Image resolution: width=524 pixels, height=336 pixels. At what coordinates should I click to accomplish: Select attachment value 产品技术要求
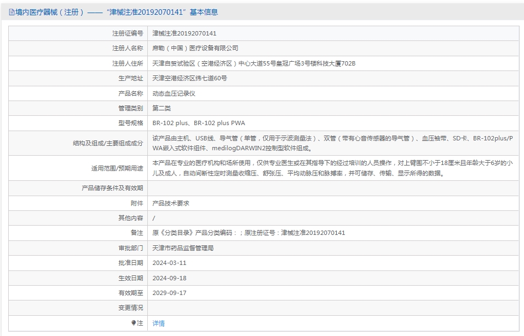[171, 203]
